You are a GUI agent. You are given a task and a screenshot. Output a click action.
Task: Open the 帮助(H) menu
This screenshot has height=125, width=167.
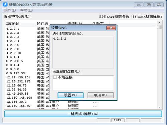tap(26, 10)
